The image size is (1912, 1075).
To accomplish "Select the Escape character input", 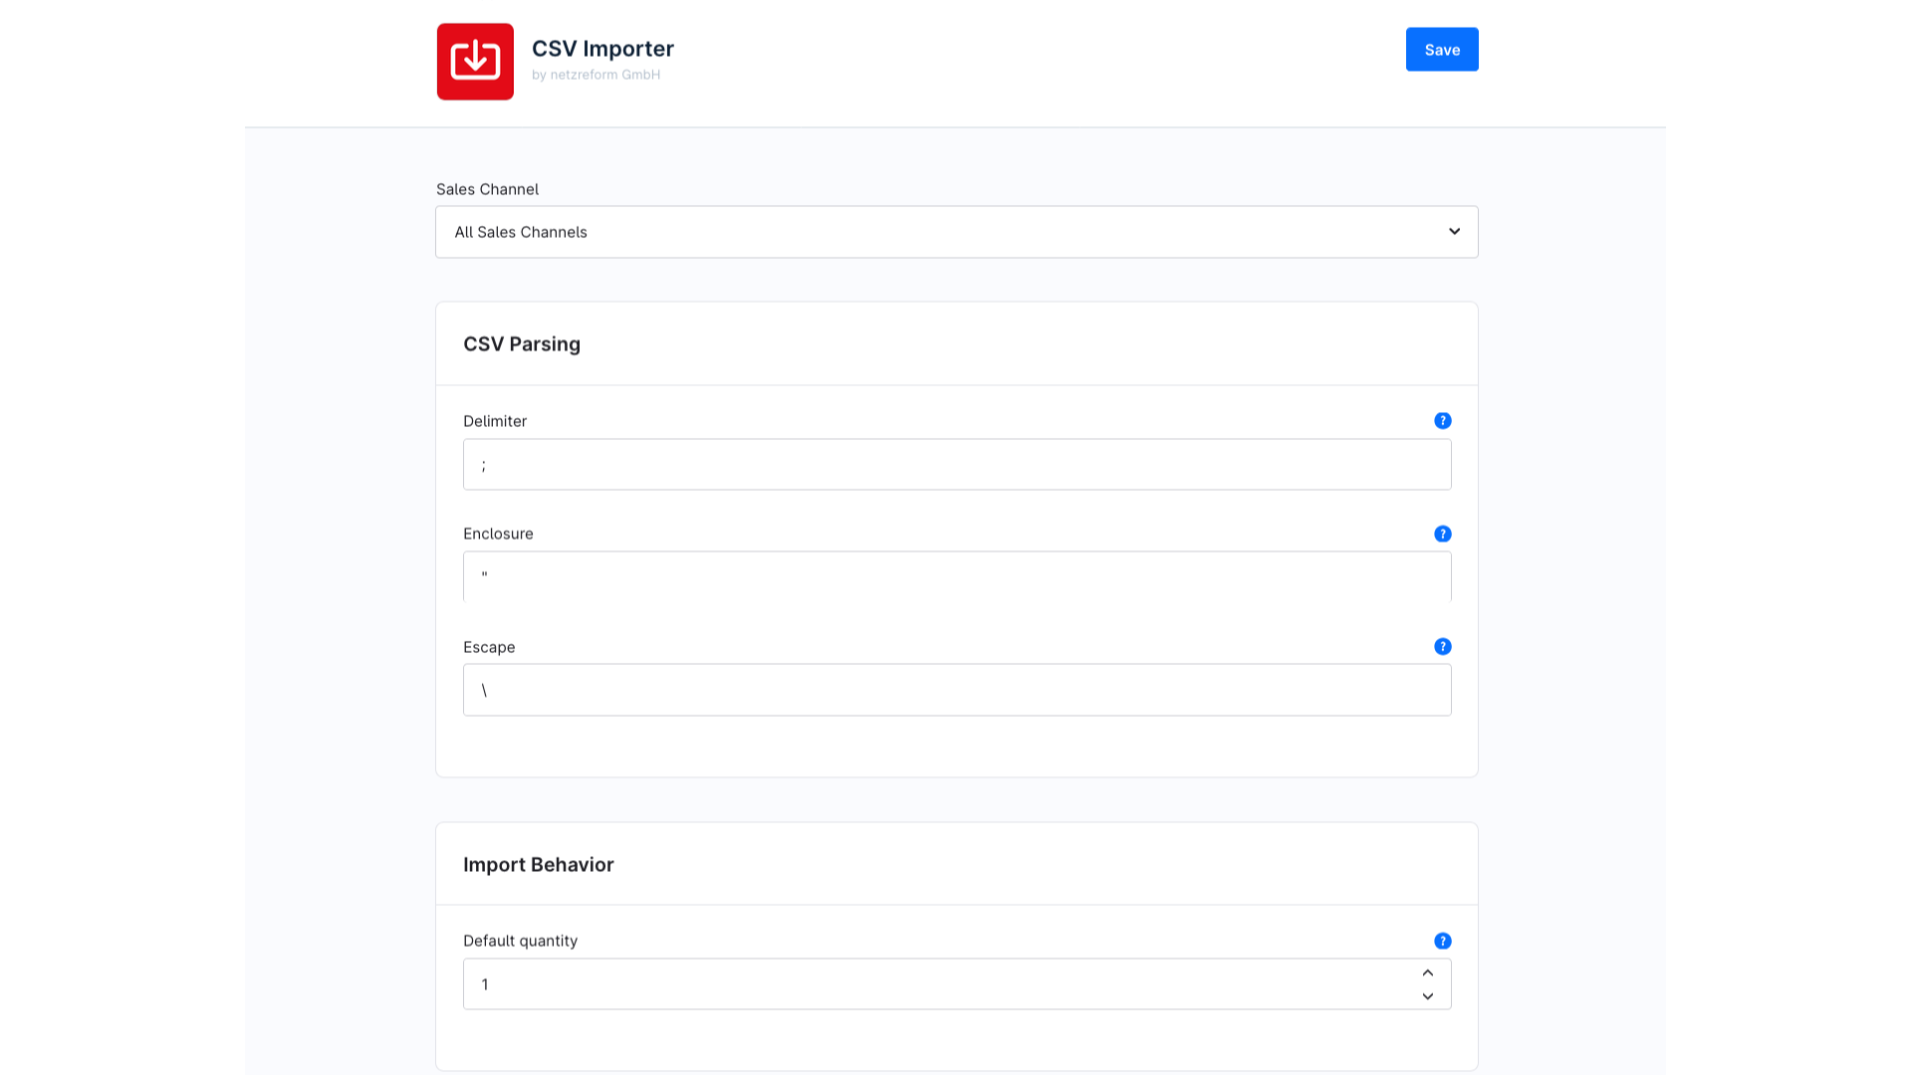I will [956, 690].
